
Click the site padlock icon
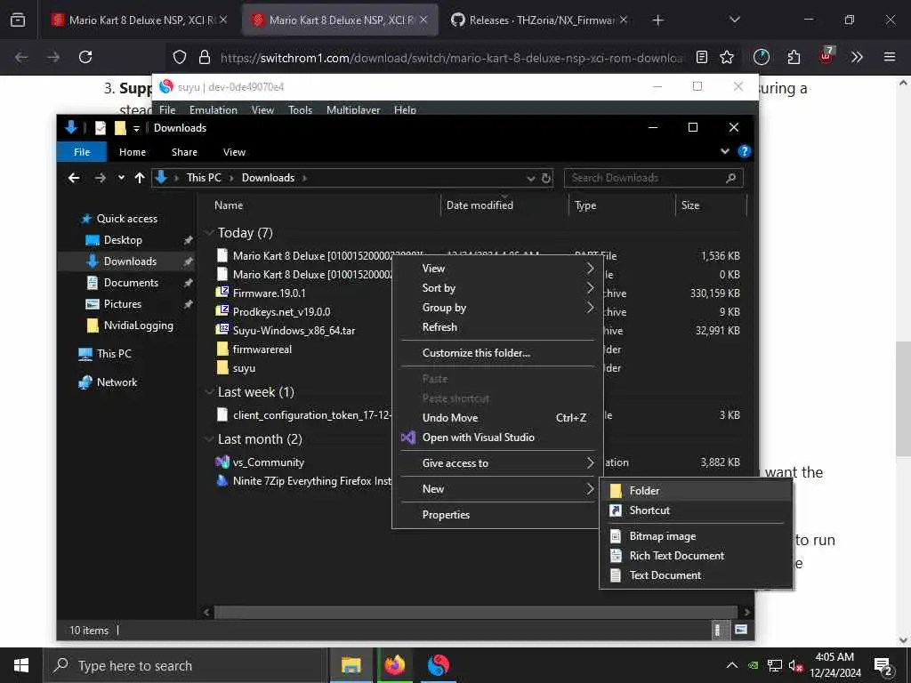point(204,57)
